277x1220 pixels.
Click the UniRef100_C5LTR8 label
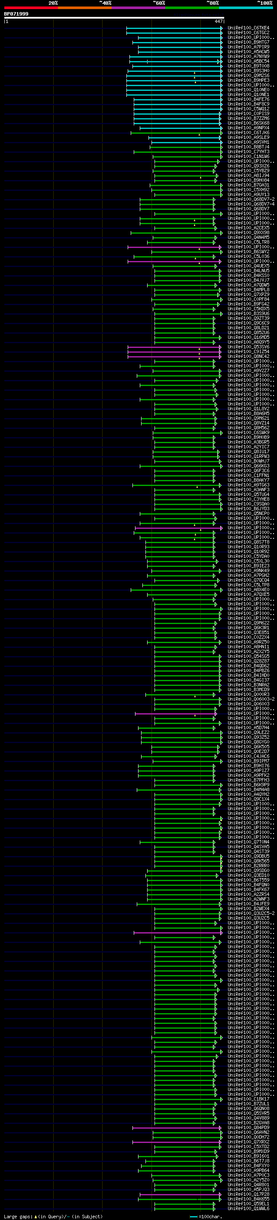(x=248, y=242)
